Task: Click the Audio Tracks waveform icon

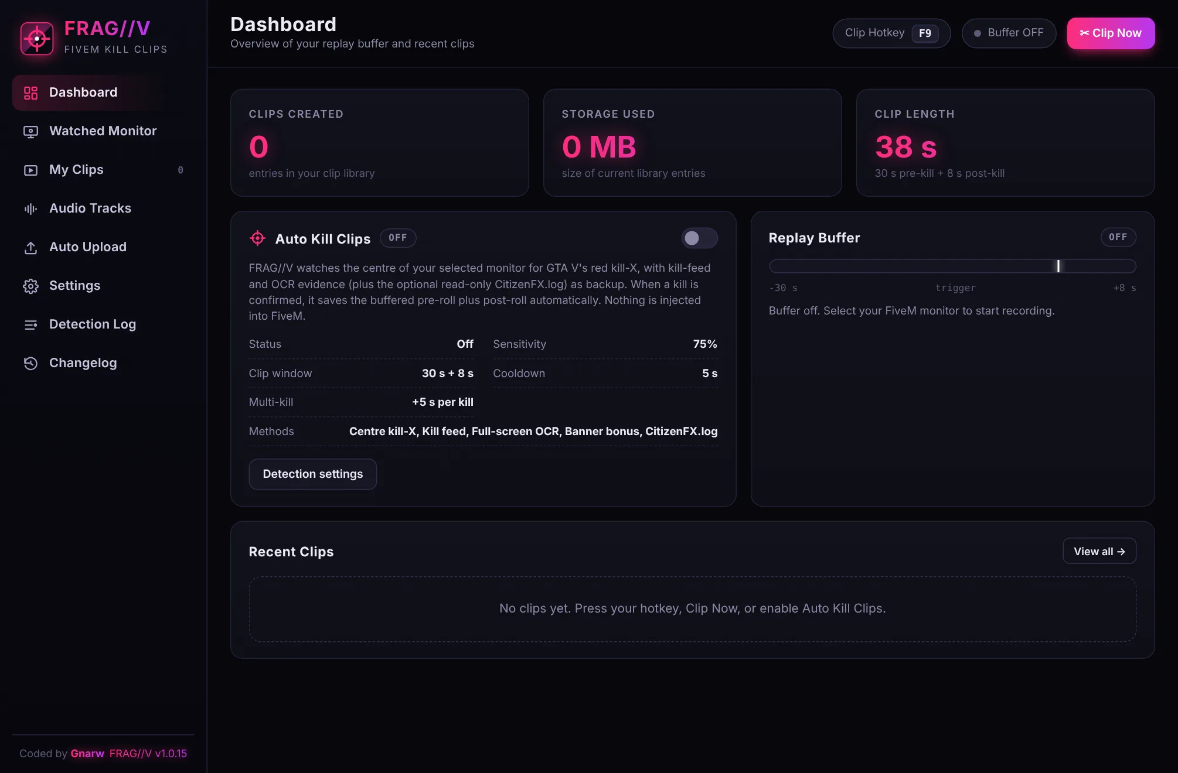Action: click(x=30, y=208)
